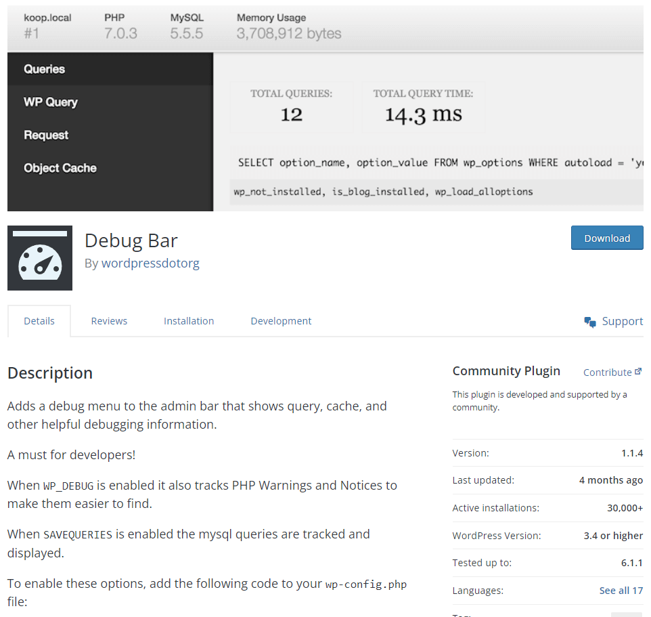Select Queries in the debug bar preview
Viewport: 651px width, 617px height.
pos(45,68)
